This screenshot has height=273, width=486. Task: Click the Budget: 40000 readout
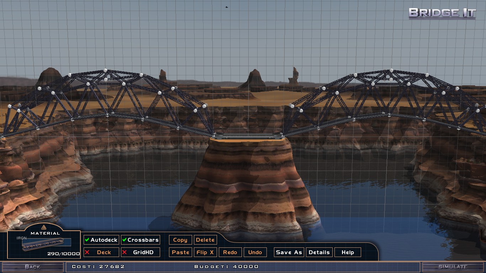point(227,267)
